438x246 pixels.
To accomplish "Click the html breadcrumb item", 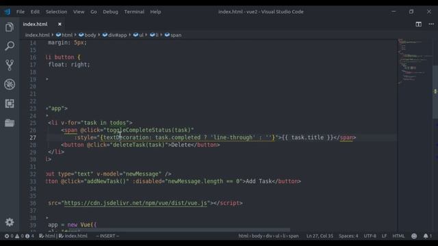I will click(x=64, y=35).
